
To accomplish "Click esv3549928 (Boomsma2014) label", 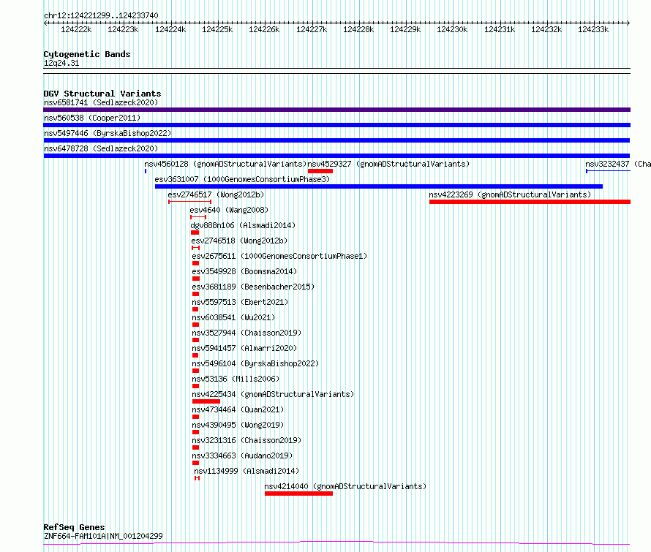I will click(x=244, y=271).
